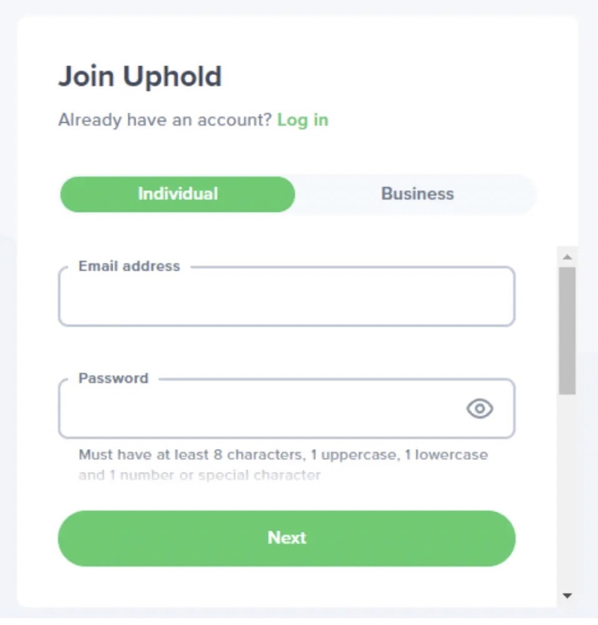Click the 'Must have at least 8 characters' hint
The width and height of the screenshot is (598, 625).
pyautogui.click(x=283, y=455)
